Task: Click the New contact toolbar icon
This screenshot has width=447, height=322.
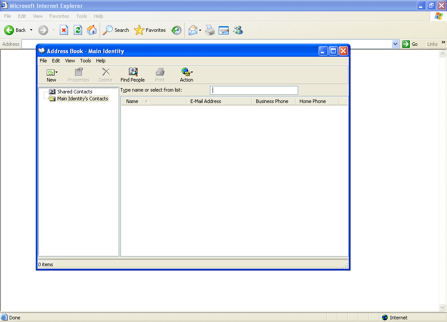Action: 51,72
